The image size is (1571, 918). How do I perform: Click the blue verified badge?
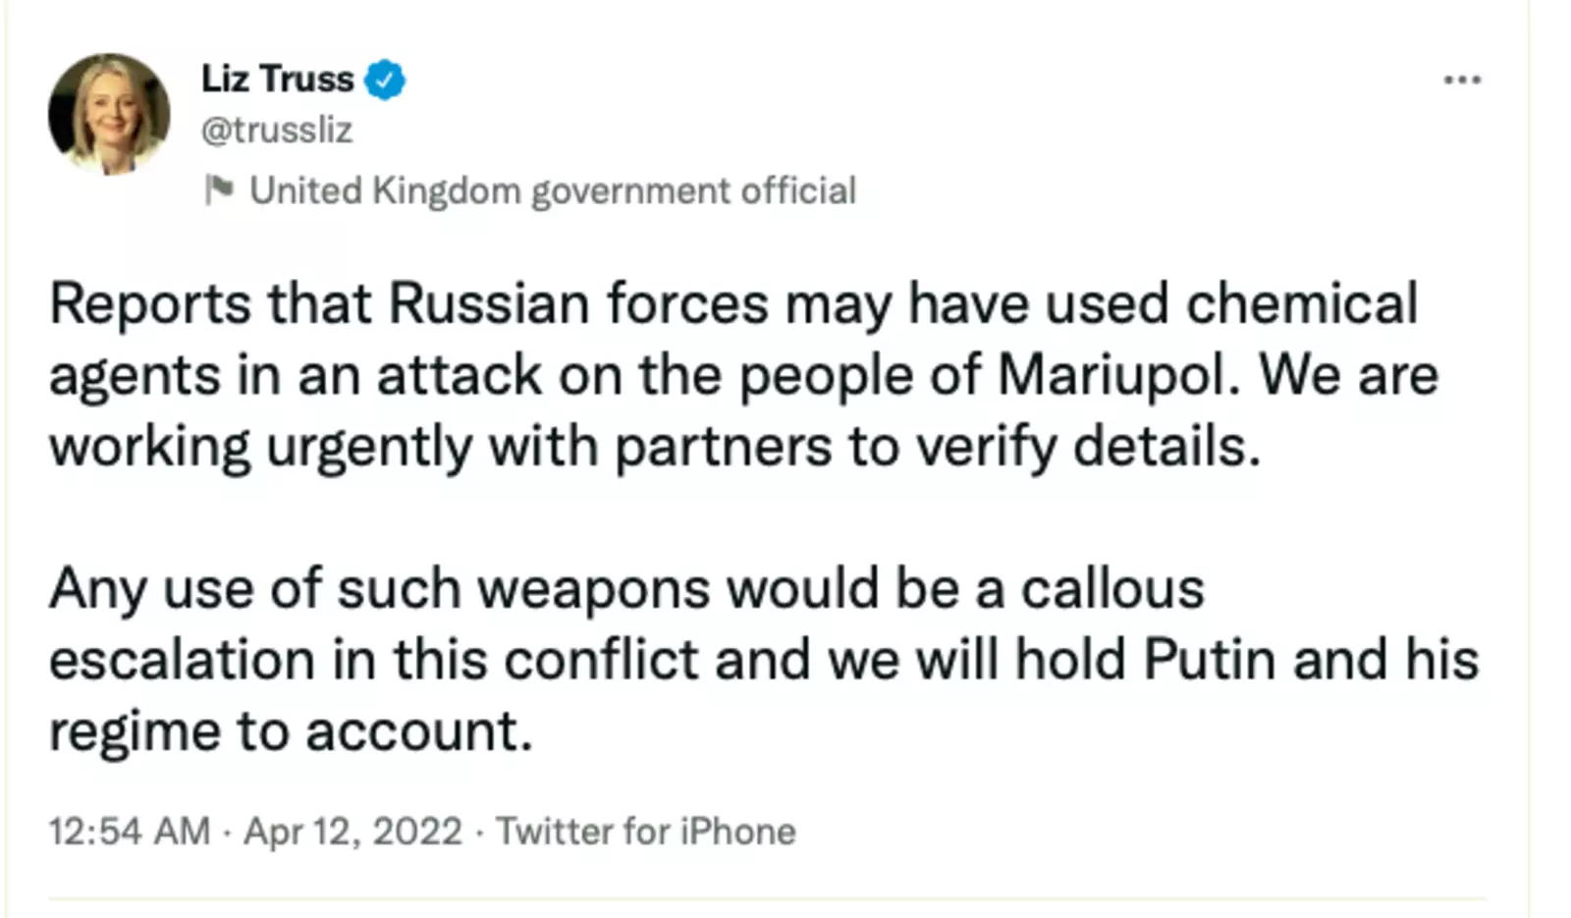385,80
